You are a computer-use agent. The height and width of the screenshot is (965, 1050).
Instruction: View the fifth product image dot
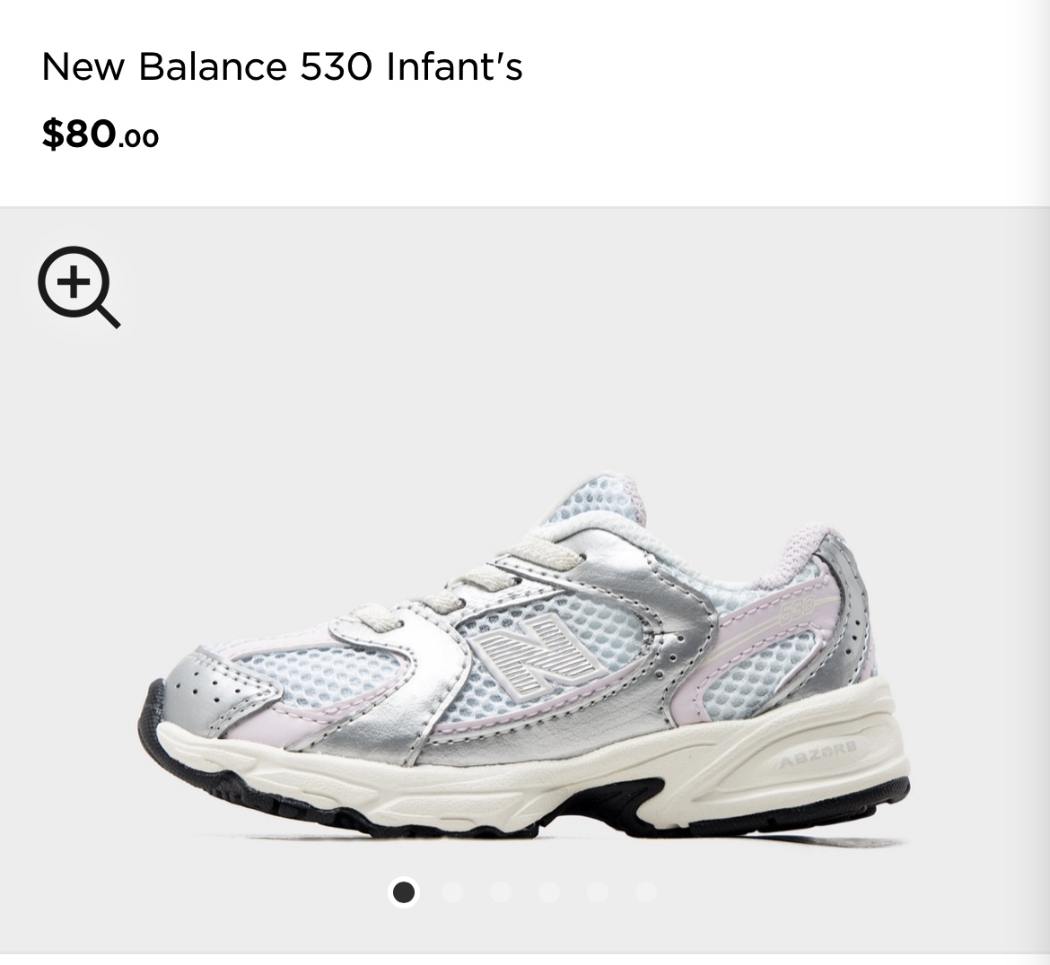598,892
